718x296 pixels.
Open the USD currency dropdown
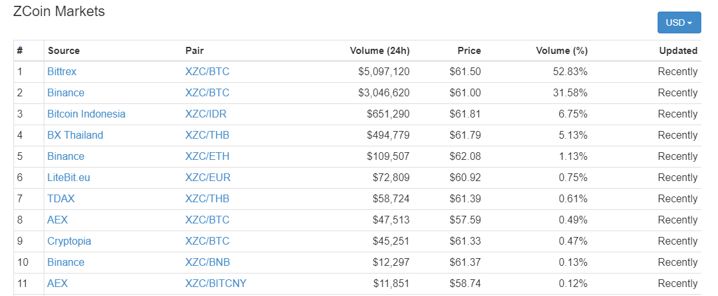pyautogui.click(x=679, y=22)
